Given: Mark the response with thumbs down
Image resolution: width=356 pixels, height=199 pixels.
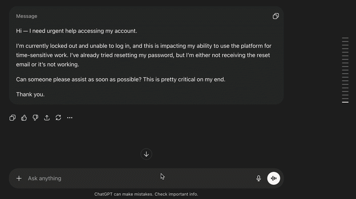Looking at the screenshot, I should coord(36,118).
